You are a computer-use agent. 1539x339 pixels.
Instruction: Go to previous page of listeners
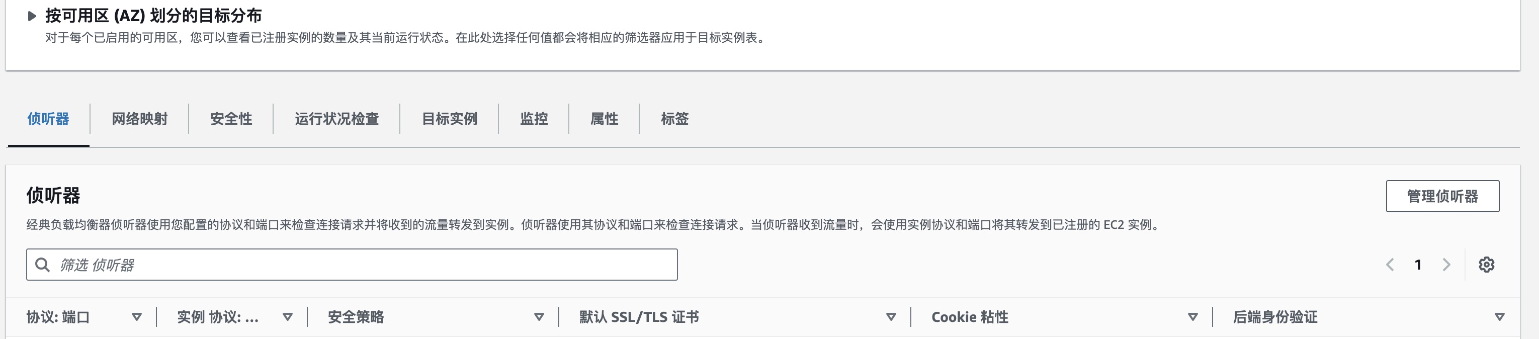1390,265
